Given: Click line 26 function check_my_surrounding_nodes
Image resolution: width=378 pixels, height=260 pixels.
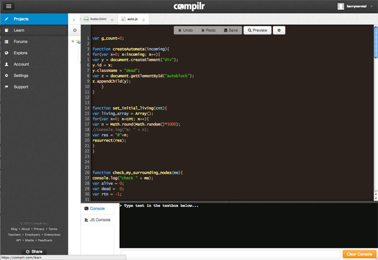Looking at the screenshot, I should 138,173.
